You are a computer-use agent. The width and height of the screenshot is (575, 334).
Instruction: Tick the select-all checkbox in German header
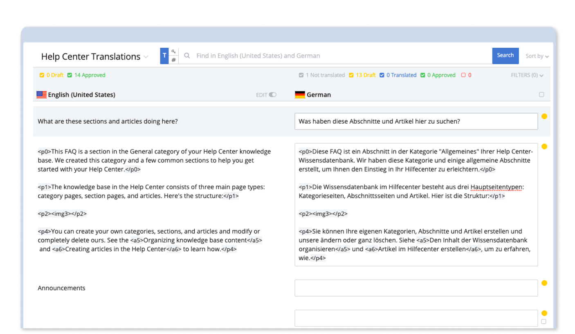coord(541,95)
